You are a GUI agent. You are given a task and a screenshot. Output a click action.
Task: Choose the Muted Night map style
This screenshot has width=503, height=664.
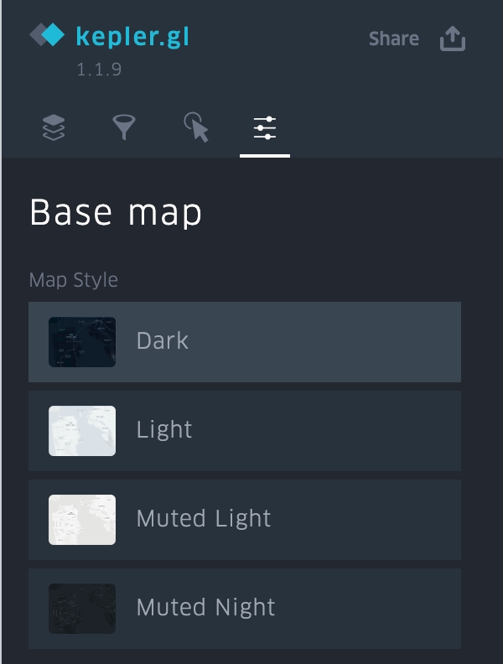(245, 609)
